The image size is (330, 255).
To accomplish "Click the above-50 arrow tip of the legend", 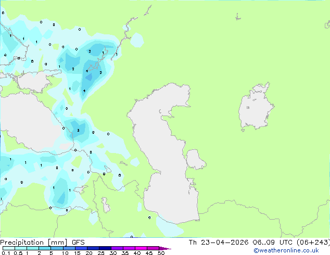I will click(x=165, y=248).
